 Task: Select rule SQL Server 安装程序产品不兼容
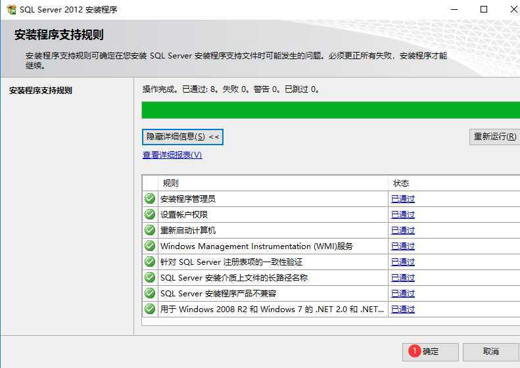218,293
